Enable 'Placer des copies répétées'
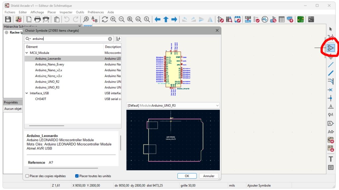Viewport: 339px width, 190px height. [x=27, y=176]
